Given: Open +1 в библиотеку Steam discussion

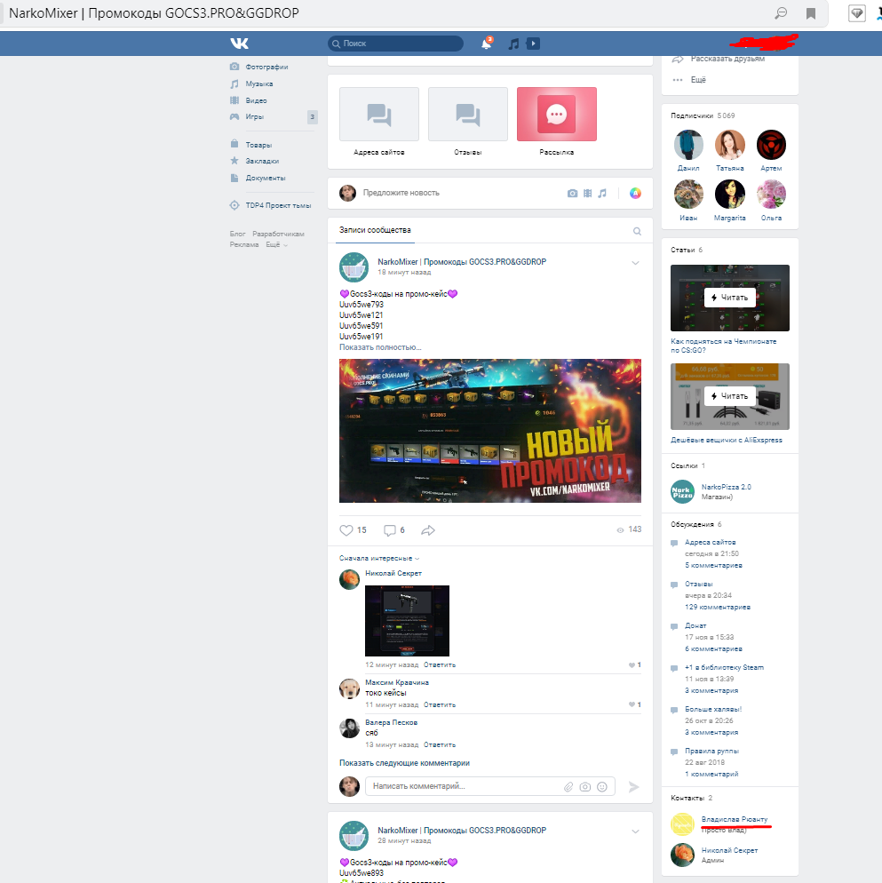Looking at the screenshot, I should coord(724,667).
